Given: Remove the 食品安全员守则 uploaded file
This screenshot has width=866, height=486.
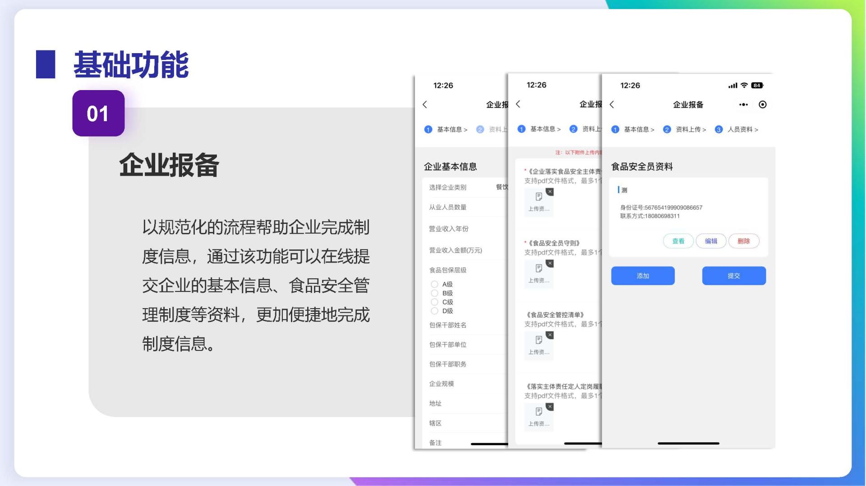Looking at the screenshot, I should tap(550, 263).
